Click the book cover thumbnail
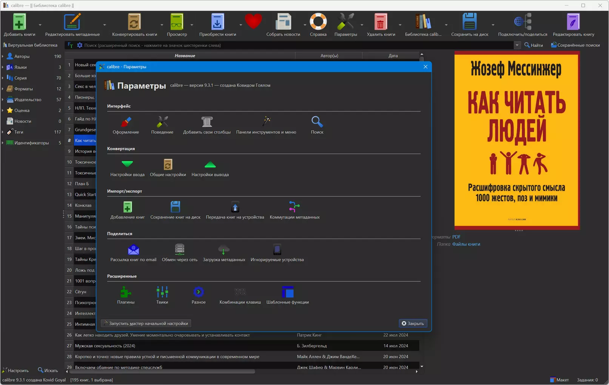The image size is (609, 385). [516, 140]
